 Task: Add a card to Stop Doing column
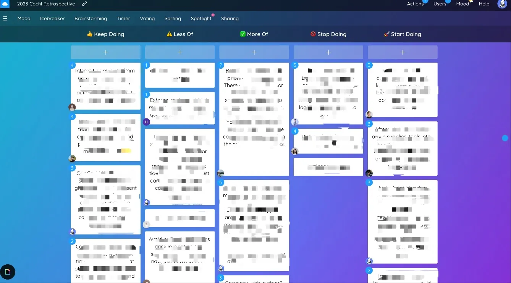click(x=328, y=52)
